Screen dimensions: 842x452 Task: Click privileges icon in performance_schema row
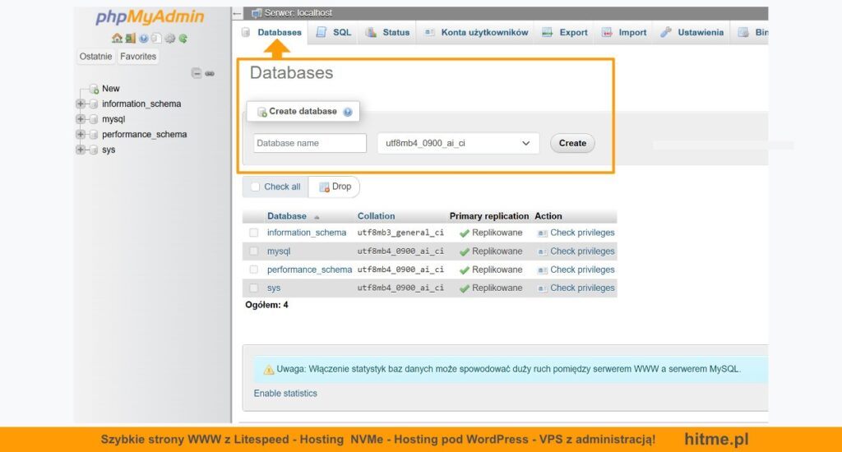tap(543, 270)
